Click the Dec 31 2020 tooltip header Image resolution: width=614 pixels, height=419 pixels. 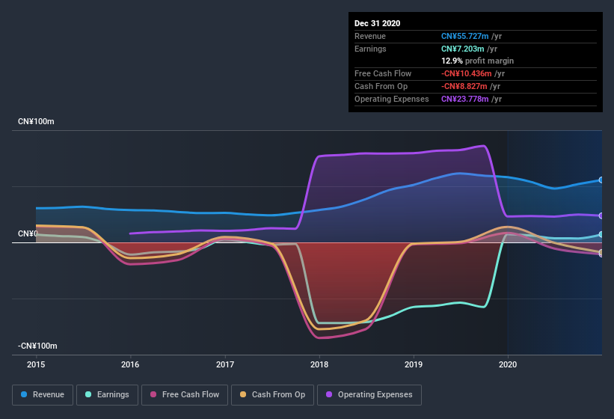pyautogui.click(x=377, y=23)
